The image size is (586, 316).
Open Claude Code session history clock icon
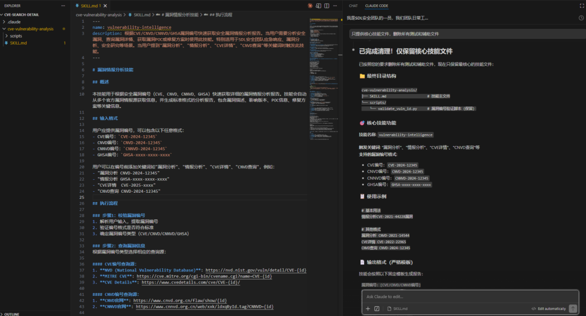(x=581, y=17)
